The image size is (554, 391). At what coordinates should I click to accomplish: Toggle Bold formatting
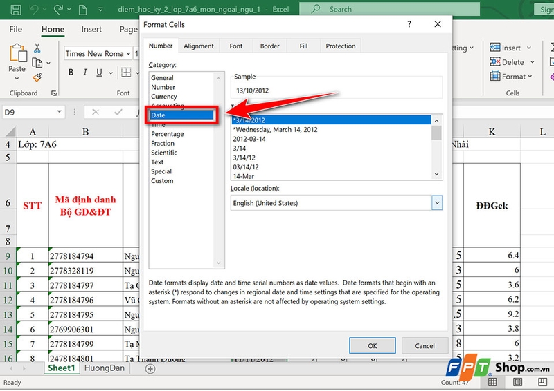point(71,73)
